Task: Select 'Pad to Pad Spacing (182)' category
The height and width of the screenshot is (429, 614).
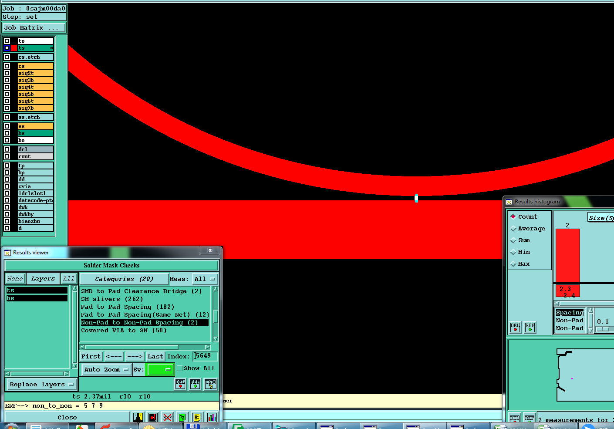Action: (x=128, y=307)
